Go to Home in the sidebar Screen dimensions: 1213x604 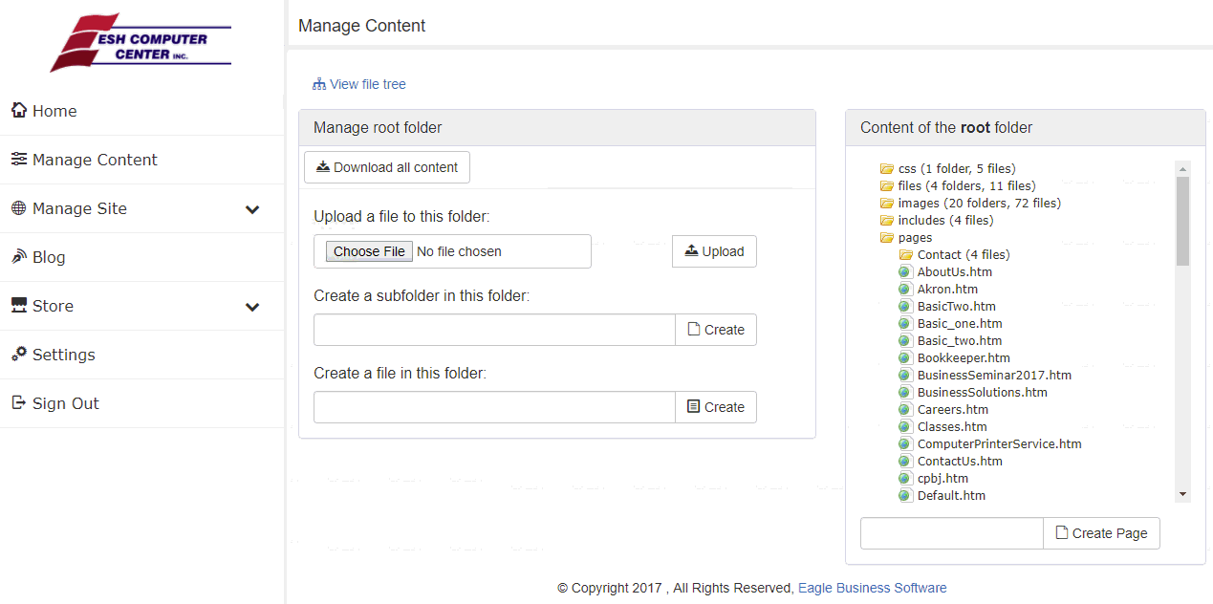coord(54,111)
